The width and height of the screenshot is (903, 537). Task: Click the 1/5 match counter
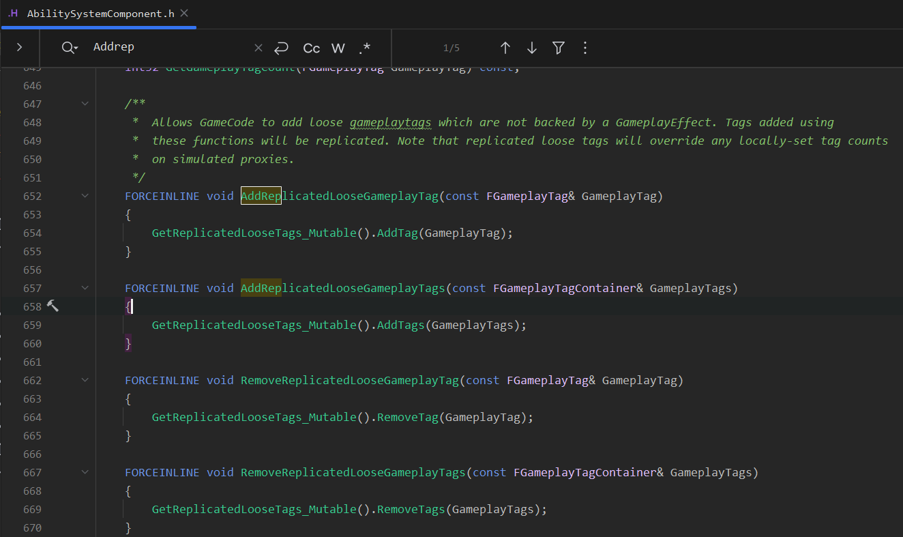coord(451,48)
